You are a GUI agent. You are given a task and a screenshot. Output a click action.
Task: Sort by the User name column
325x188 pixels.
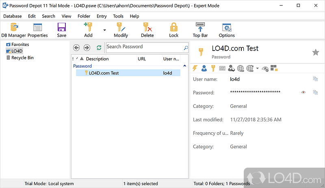pos(171,59)
